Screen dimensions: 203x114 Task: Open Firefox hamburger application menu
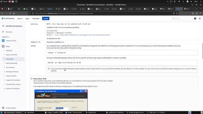200,13
